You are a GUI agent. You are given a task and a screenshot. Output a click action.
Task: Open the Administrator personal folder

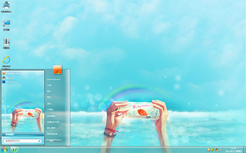(x=54, y=79)
